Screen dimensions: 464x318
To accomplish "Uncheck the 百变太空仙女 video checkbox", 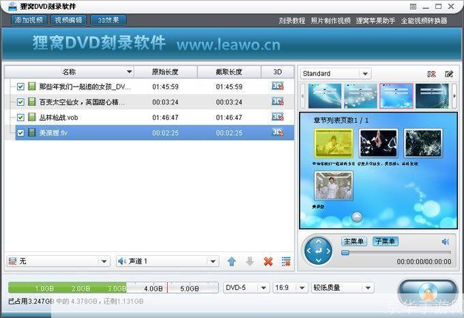I will (x=20, y=102).
